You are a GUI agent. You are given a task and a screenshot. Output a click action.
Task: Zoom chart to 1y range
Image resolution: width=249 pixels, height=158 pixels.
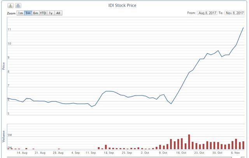51,13
